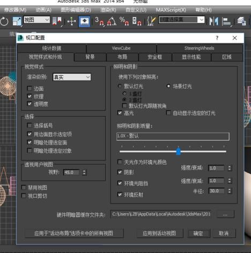
Task: Toggle 明暗处理选定面 checkbox
Action: point(29,142)
